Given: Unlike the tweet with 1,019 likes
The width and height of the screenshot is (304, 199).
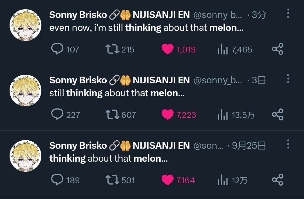Looking at the screenshot, I should [x=167, y=49].
